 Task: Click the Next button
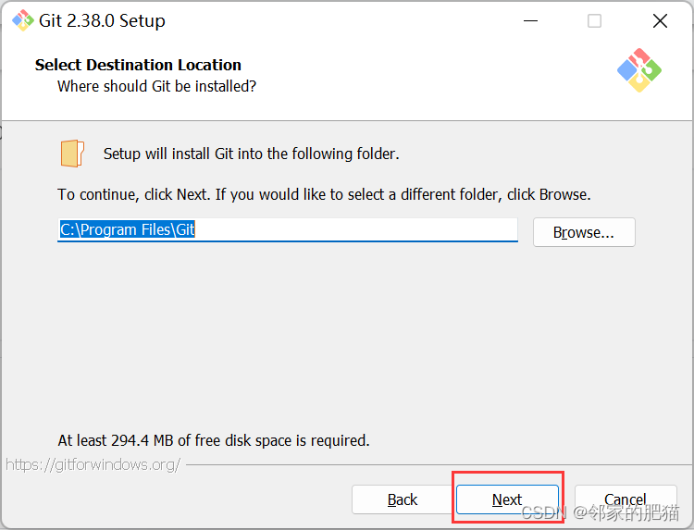coord(507,499)
